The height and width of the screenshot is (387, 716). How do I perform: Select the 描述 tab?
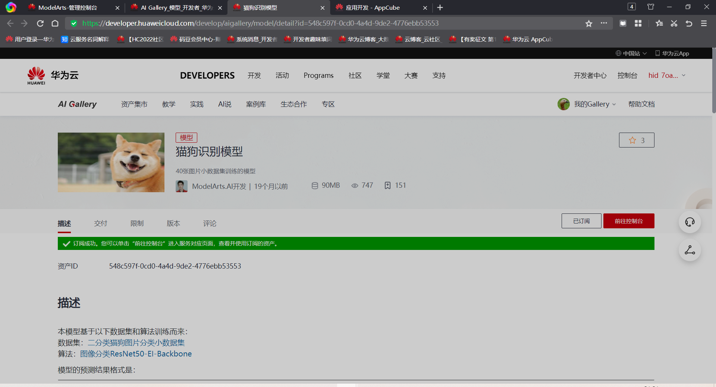(x=64, y=223)
